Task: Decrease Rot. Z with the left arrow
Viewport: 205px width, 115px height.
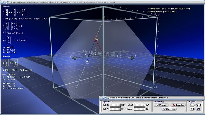Action: [x=135, y=105]
